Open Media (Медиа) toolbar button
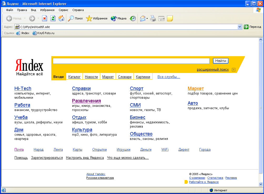This screenshot has width=264, height=194. click(x=119, y=18)
